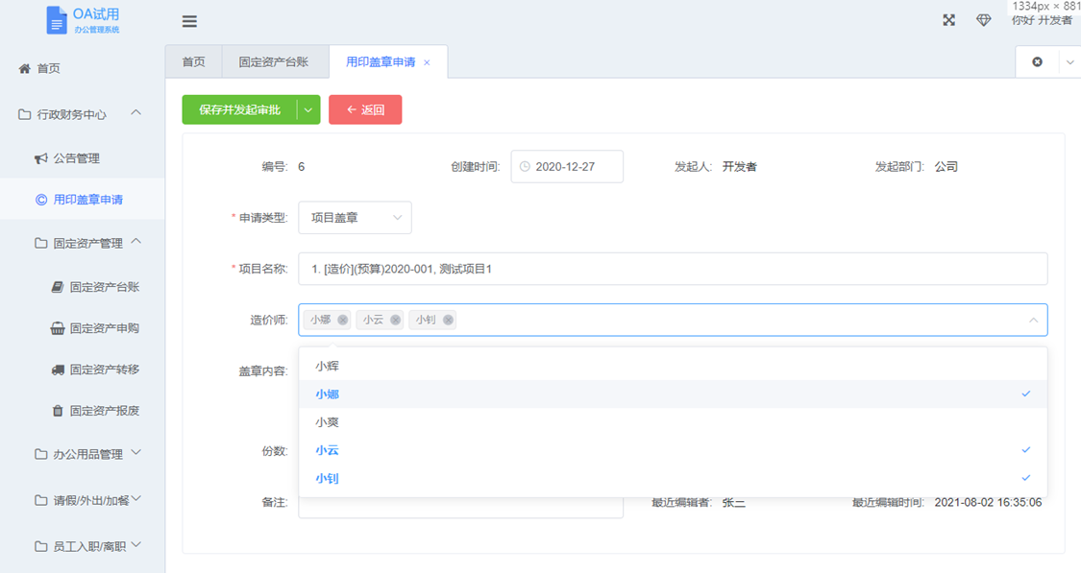Click the diamond icon in header
1081x573 pixels.
[x=984, y=20]
